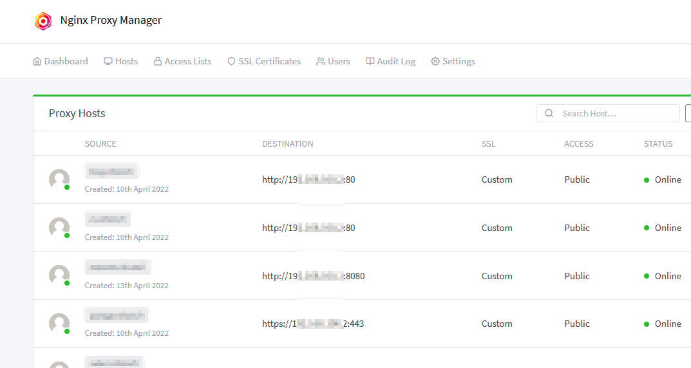Click the STATUS column header

658,144
